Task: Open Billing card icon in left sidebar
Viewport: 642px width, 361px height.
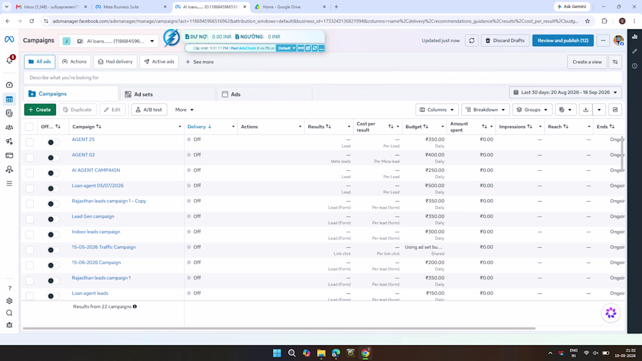Action: 9,156
